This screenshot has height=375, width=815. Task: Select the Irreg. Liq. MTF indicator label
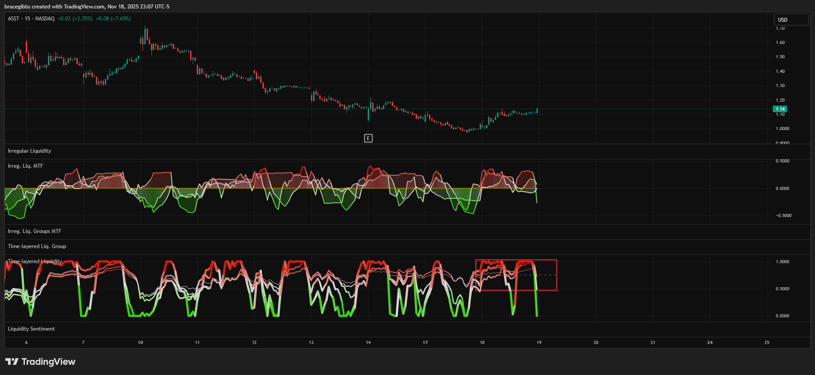[25, 166]
